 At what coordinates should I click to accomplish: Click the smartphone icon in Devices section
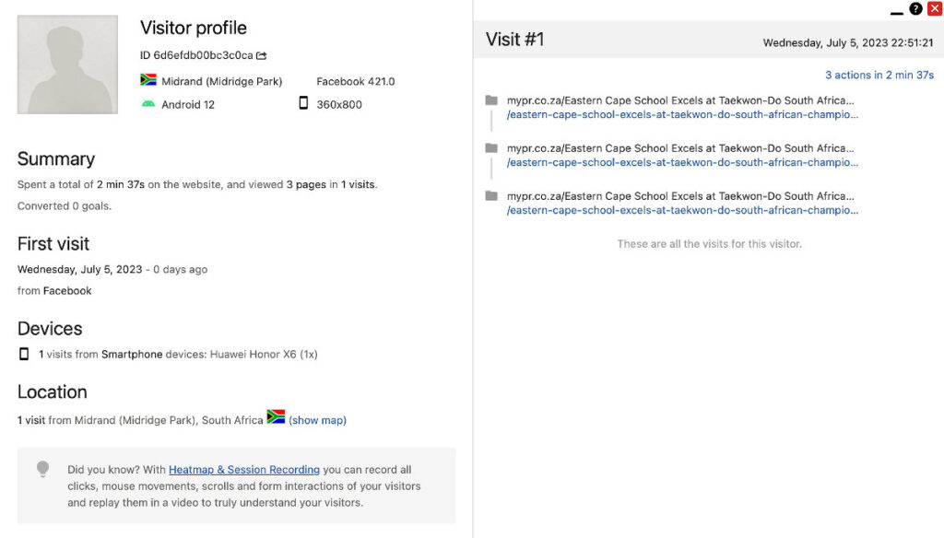[x=24, y=354]
